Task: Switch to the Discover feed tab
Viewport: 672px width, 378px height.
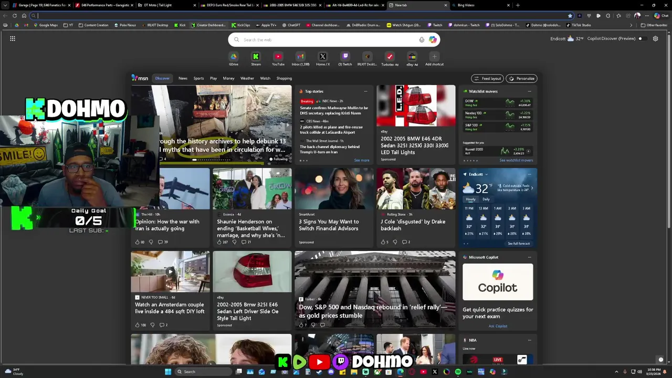Action: click(162, 78)
